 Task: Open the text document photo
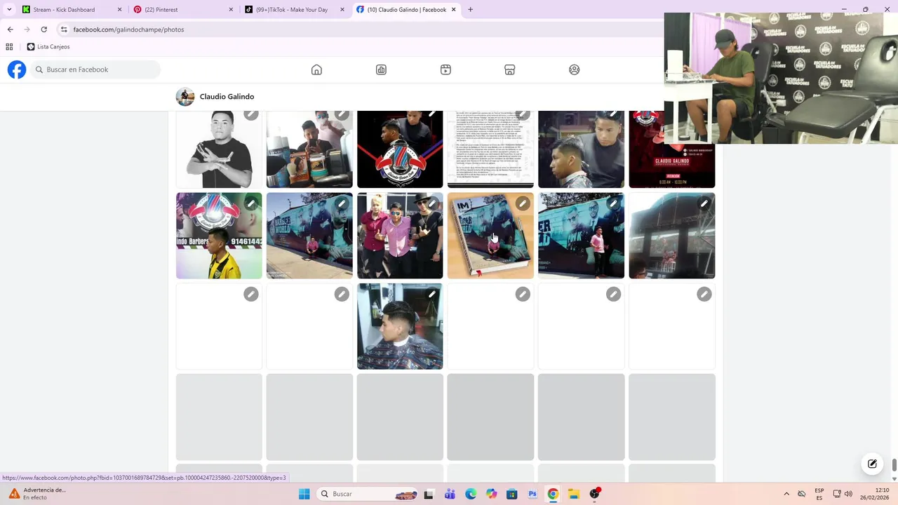pos(490,149)
